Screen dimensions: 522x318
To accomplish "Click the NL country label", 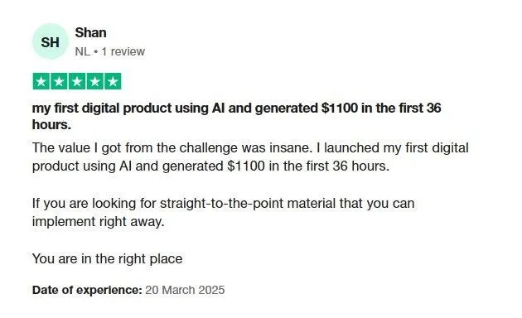I will pos(83,51).
